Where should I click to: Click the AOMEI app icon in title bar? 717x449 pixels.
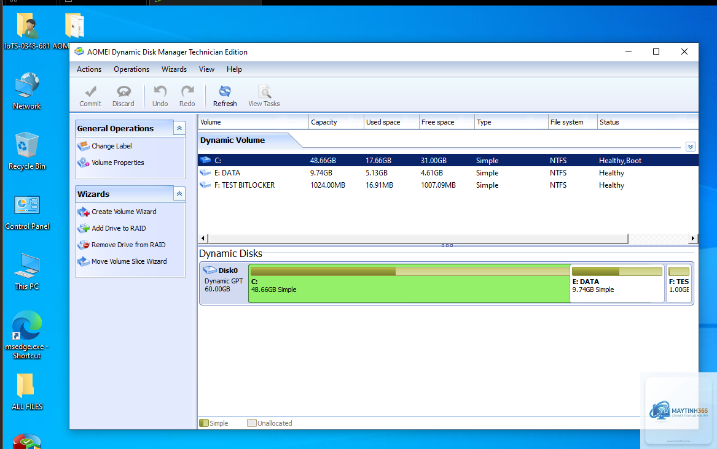[79, 52]
